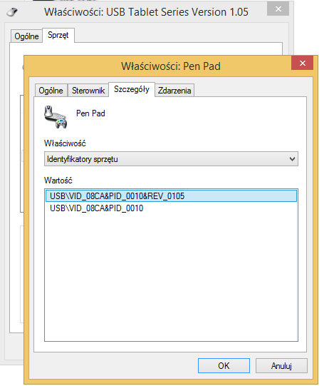Click the Właściwość label
The image size is (334, 386).
click(x=65, y=143)
